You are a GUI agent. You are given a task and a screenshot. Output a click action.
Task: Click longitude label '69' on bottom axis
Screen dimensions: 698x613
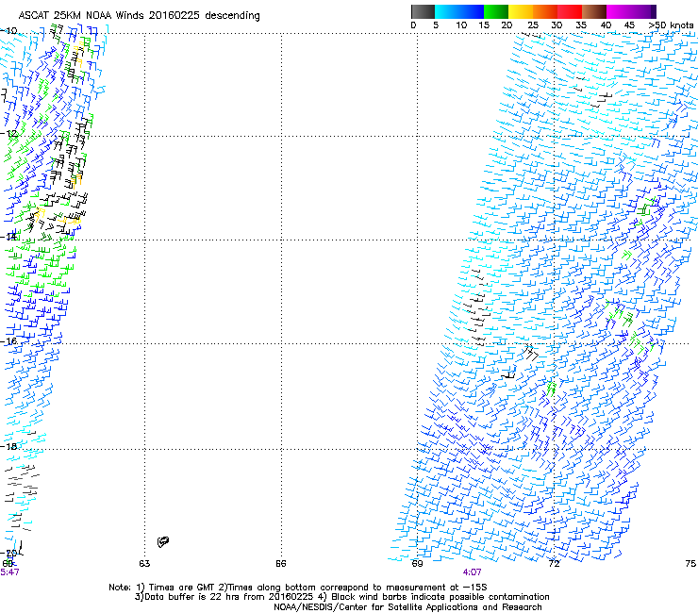pos(417,564)
